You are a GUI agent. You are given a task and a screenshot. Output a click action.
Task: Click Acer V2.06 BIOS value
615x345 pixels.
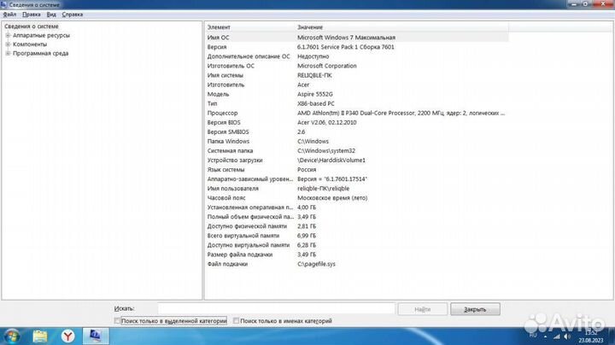[326, 122]
